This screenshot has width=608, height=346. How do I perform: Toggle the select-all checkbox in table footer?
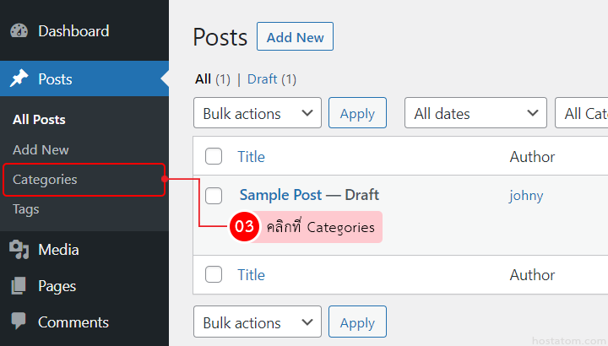[214, 274]
